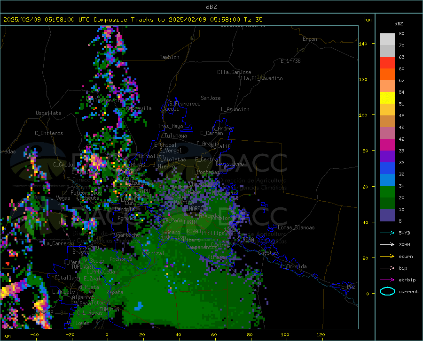Click the Clla.SanJose label
Screen dimensions: 423x341
click(x=234, y=72)
